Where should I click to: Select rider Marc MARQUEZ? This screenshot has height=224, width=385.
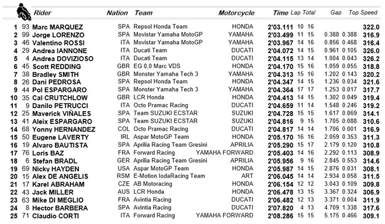[57, 27]
